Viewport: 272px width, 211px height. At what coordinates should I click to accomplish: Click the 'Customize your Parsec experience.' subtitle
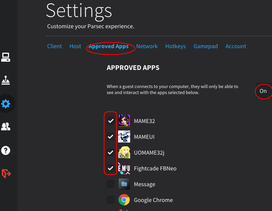(91, 26)
